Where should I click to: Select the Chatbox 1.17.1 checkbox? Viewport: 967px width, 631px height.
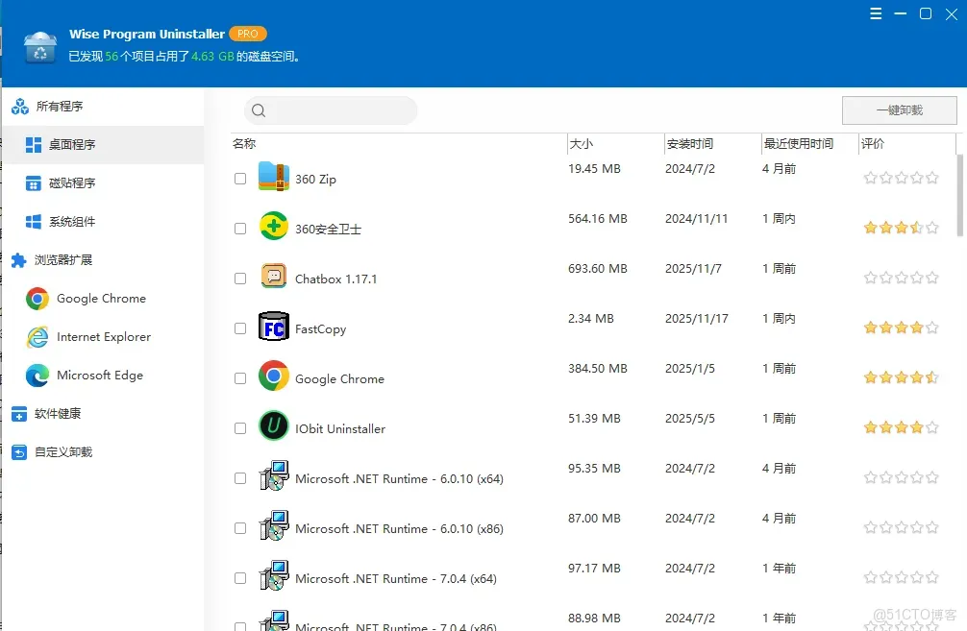[239, 278]
